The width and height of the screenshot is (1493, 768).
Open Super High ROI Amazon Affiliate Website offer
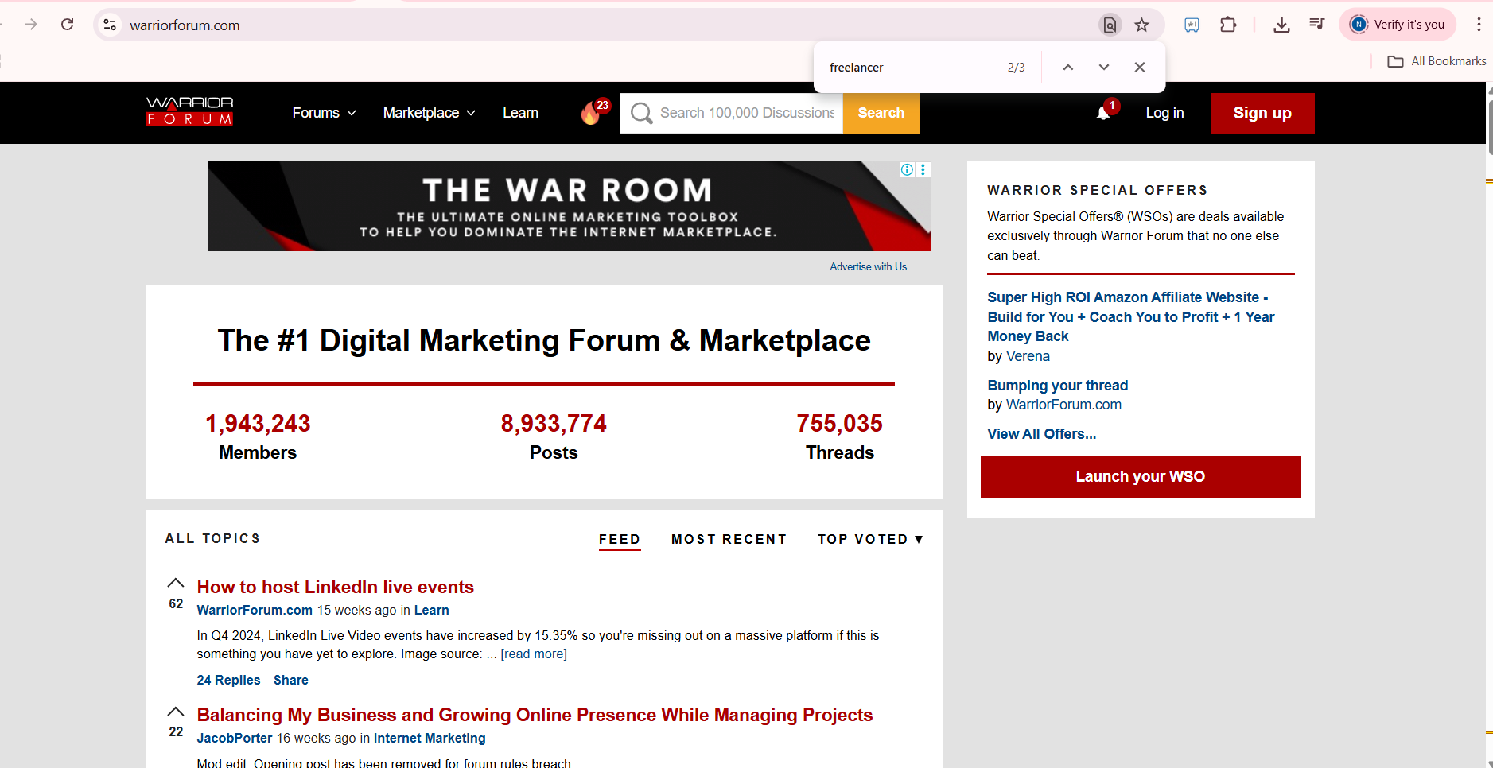(1130, 316)
